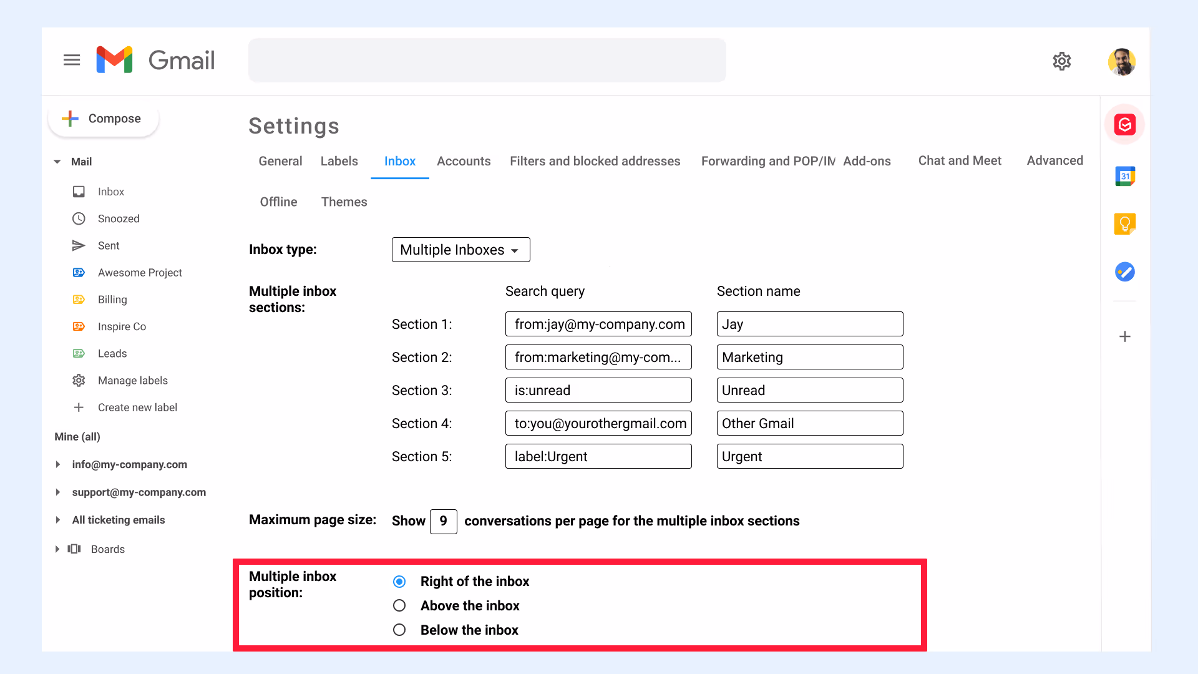Select the Inbox settings tab

click(399, 161)
